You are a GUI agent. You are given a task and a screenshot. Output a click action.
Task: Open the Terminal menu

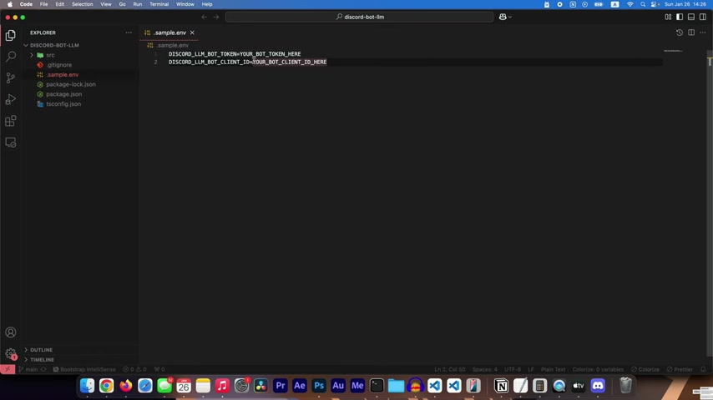click(159, 4)
